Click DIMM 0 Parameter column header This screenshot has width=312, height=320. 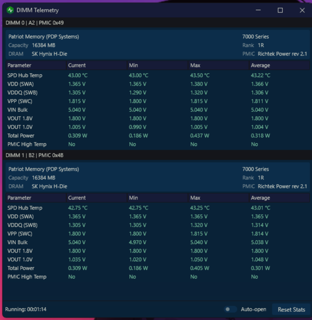click(x=36, y=66)
